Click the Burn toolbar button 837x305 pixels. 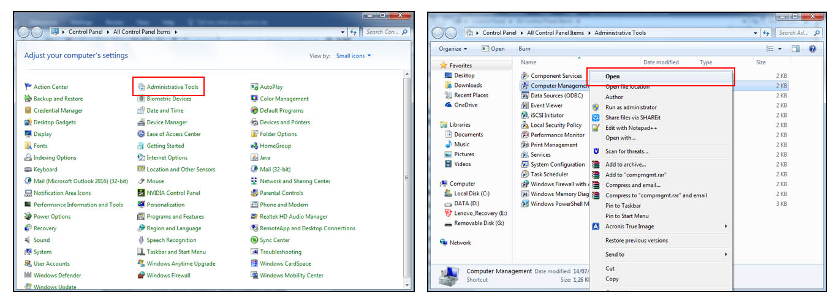pos(525,49)
